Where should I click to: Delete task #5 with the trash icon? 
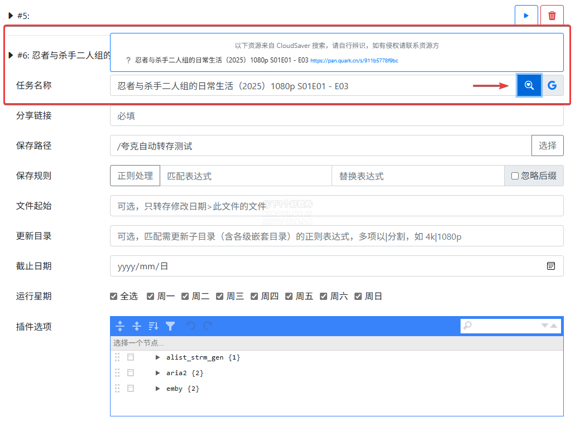pyautogui.click(x=552, y=16)
